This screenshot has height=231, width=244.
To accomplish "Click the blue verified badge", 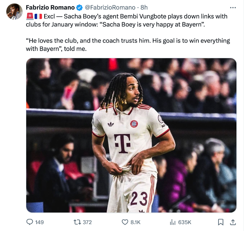I will (79, 8).
